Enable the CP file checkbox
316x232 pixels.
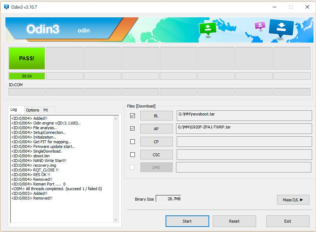tap(132, 142)
